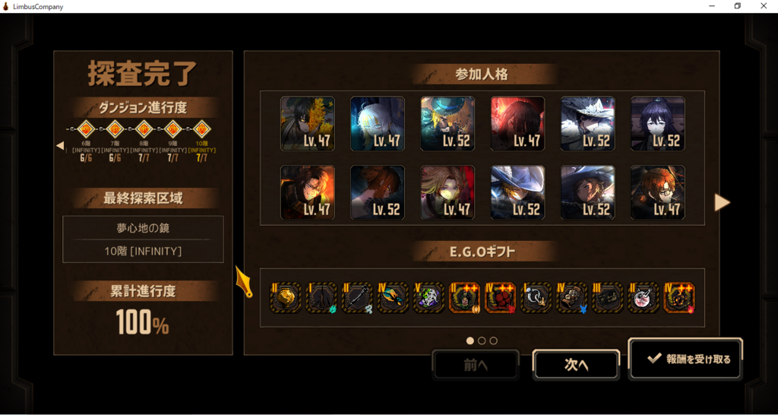The image size is (778, 415).
Task: Select the black staff tier II gift
Action: [x=357, y=298]
